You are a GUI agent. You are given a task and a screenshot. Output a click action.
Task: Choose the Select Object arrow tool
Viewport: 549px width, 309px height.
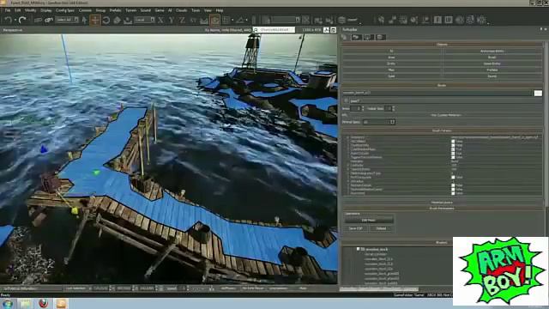point(84,20)
